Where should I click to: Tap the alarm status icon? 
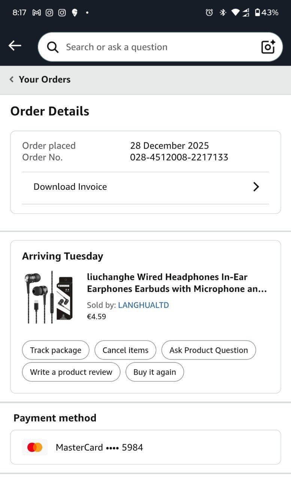[209, 13]
